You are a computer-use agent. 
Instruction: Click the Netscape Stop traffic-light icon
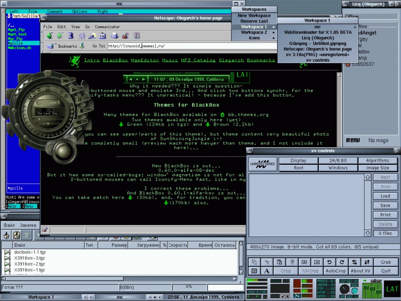(137, 36)
